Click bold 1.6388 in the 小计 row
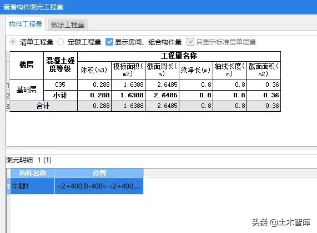 point(128,95)
